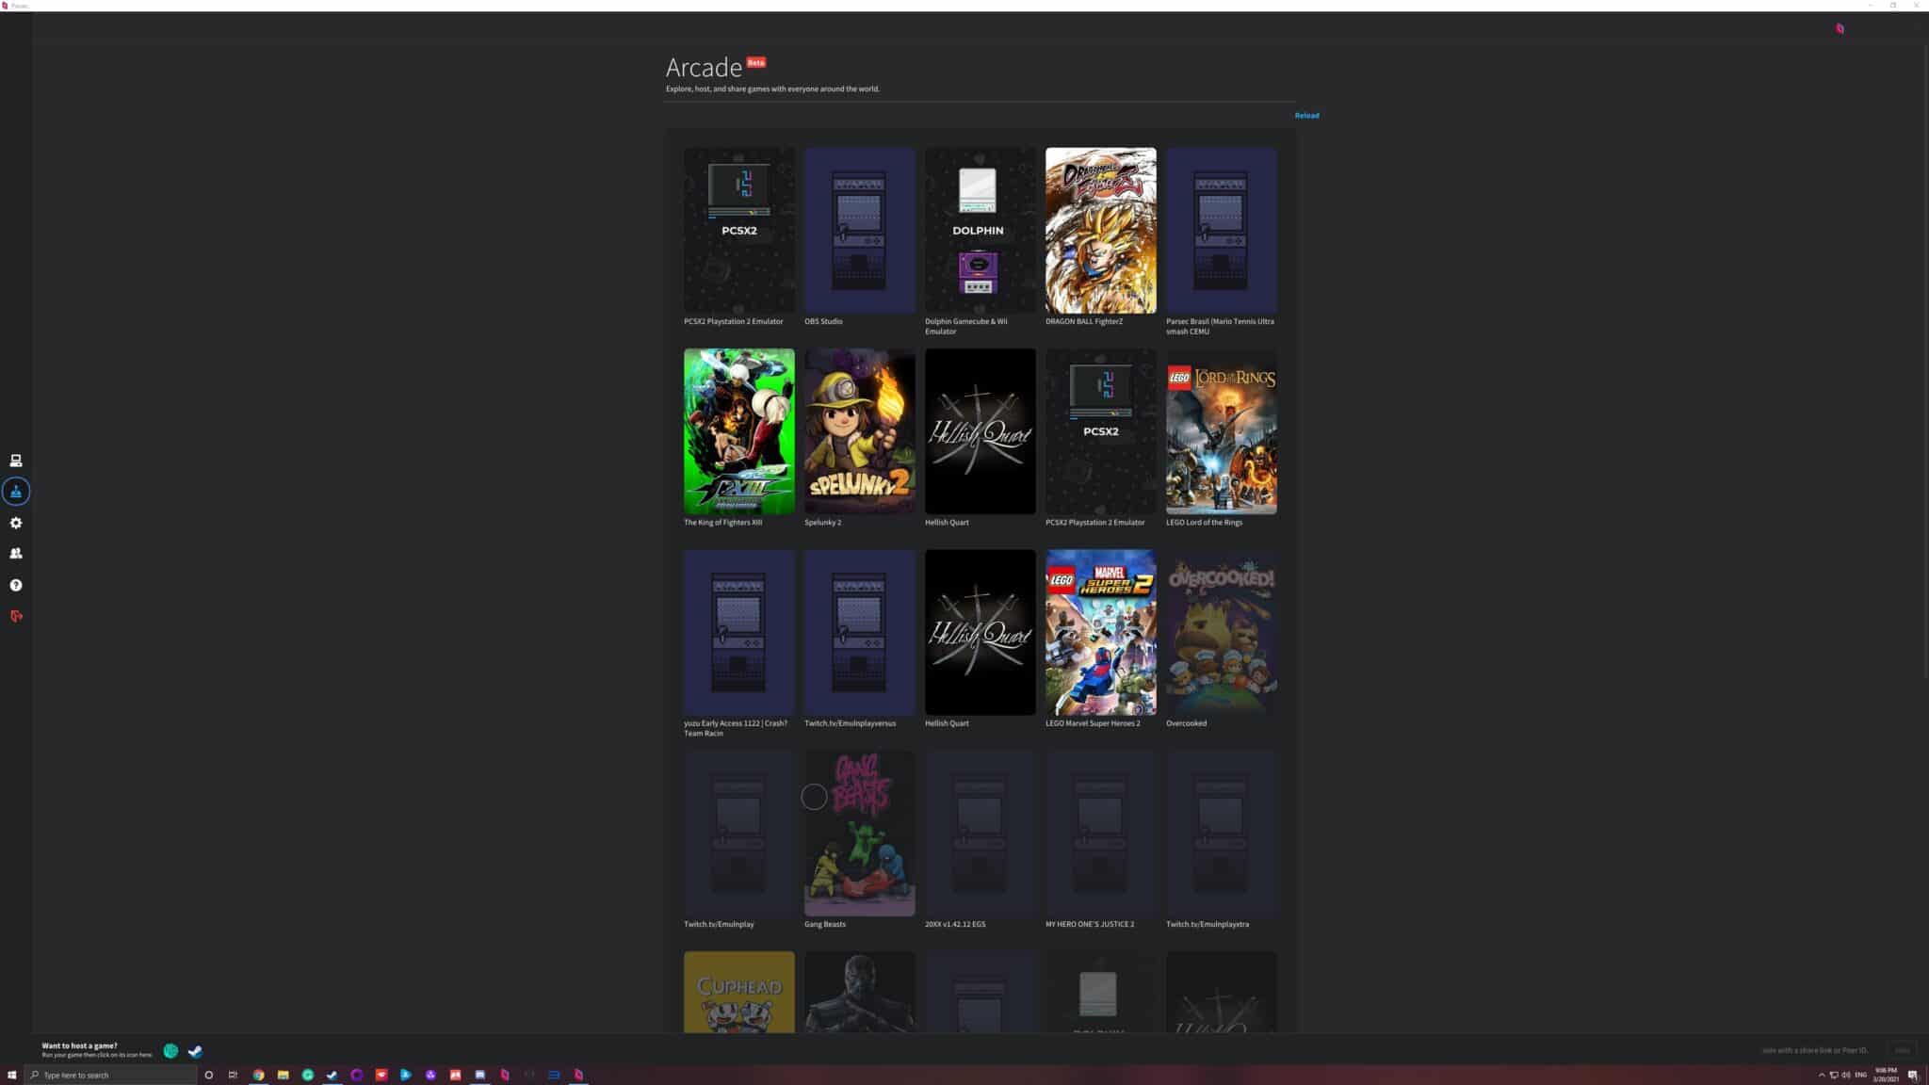
Task: Open the Windows Start menu
Action: [x=12, y=1075]
